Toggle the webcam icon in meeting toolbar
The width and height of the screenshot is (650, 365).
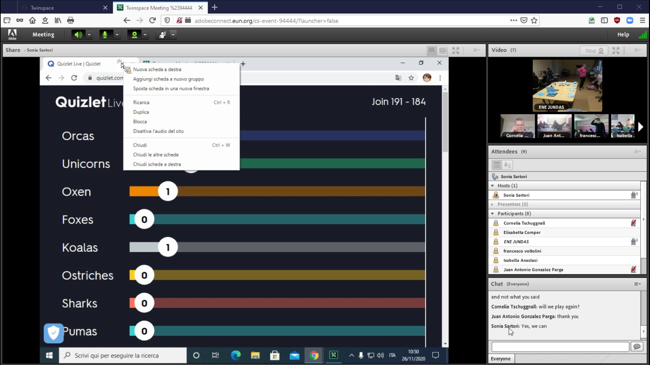pyautogui.click(x=134, y=34)
